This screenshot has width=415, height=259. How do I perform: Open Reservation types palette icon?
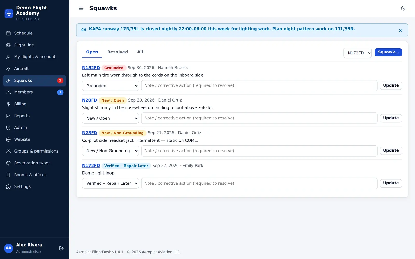pos(8,163)
